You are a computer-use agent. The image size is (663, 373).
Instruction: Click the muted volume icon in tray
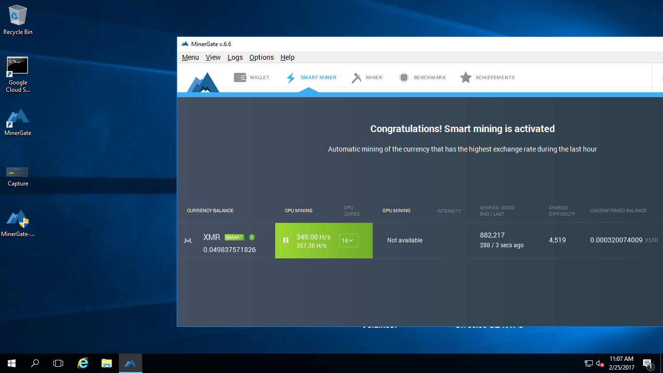click(x=601, y=363)
